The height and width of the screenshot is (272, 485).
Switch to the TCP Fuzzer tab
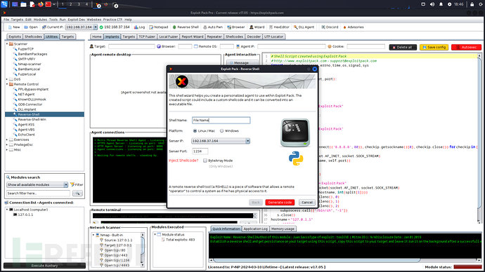coord(147,36)
